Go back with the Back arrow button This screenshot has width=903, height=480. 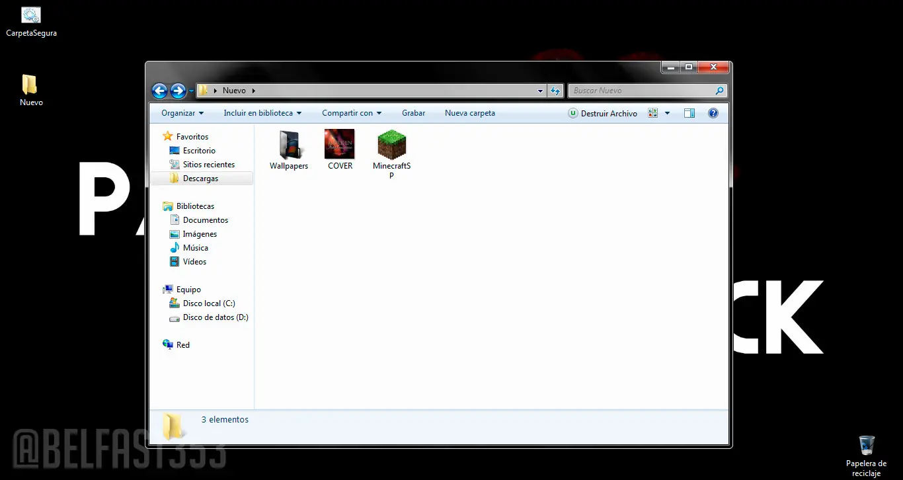[x=159, y=91]
